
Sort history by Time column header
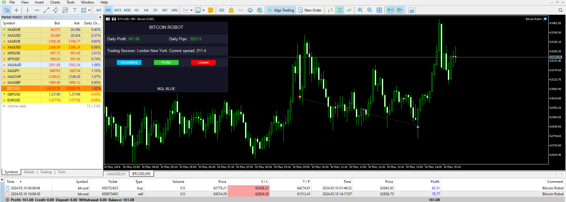(x=28, y=182)
